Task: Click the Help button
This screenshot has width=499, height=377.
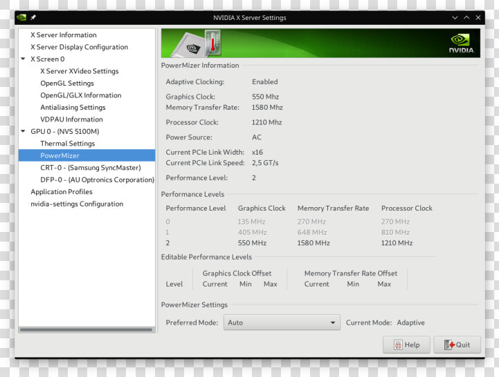Action: click(407, 345)
